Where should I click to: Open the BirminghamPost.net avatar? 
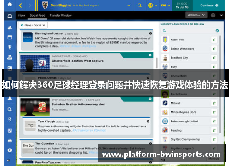click(28, 37)
